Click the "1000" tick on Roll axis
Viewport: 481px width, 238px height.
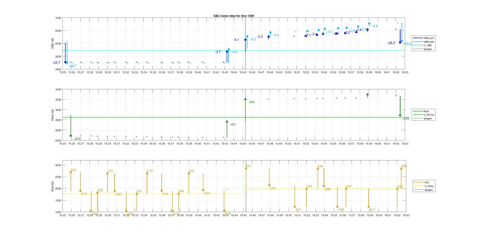[58, 212]
